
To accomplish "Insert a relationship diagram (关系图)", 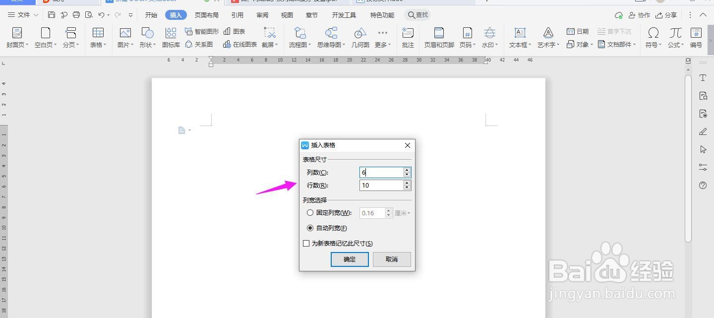I will pyautogui.click(x=199, y=44).
